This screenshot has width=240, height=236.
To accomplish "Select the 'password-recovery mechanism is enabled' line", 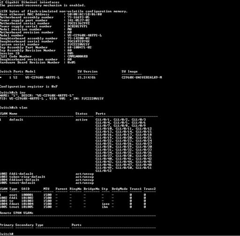I will point(43,5).
